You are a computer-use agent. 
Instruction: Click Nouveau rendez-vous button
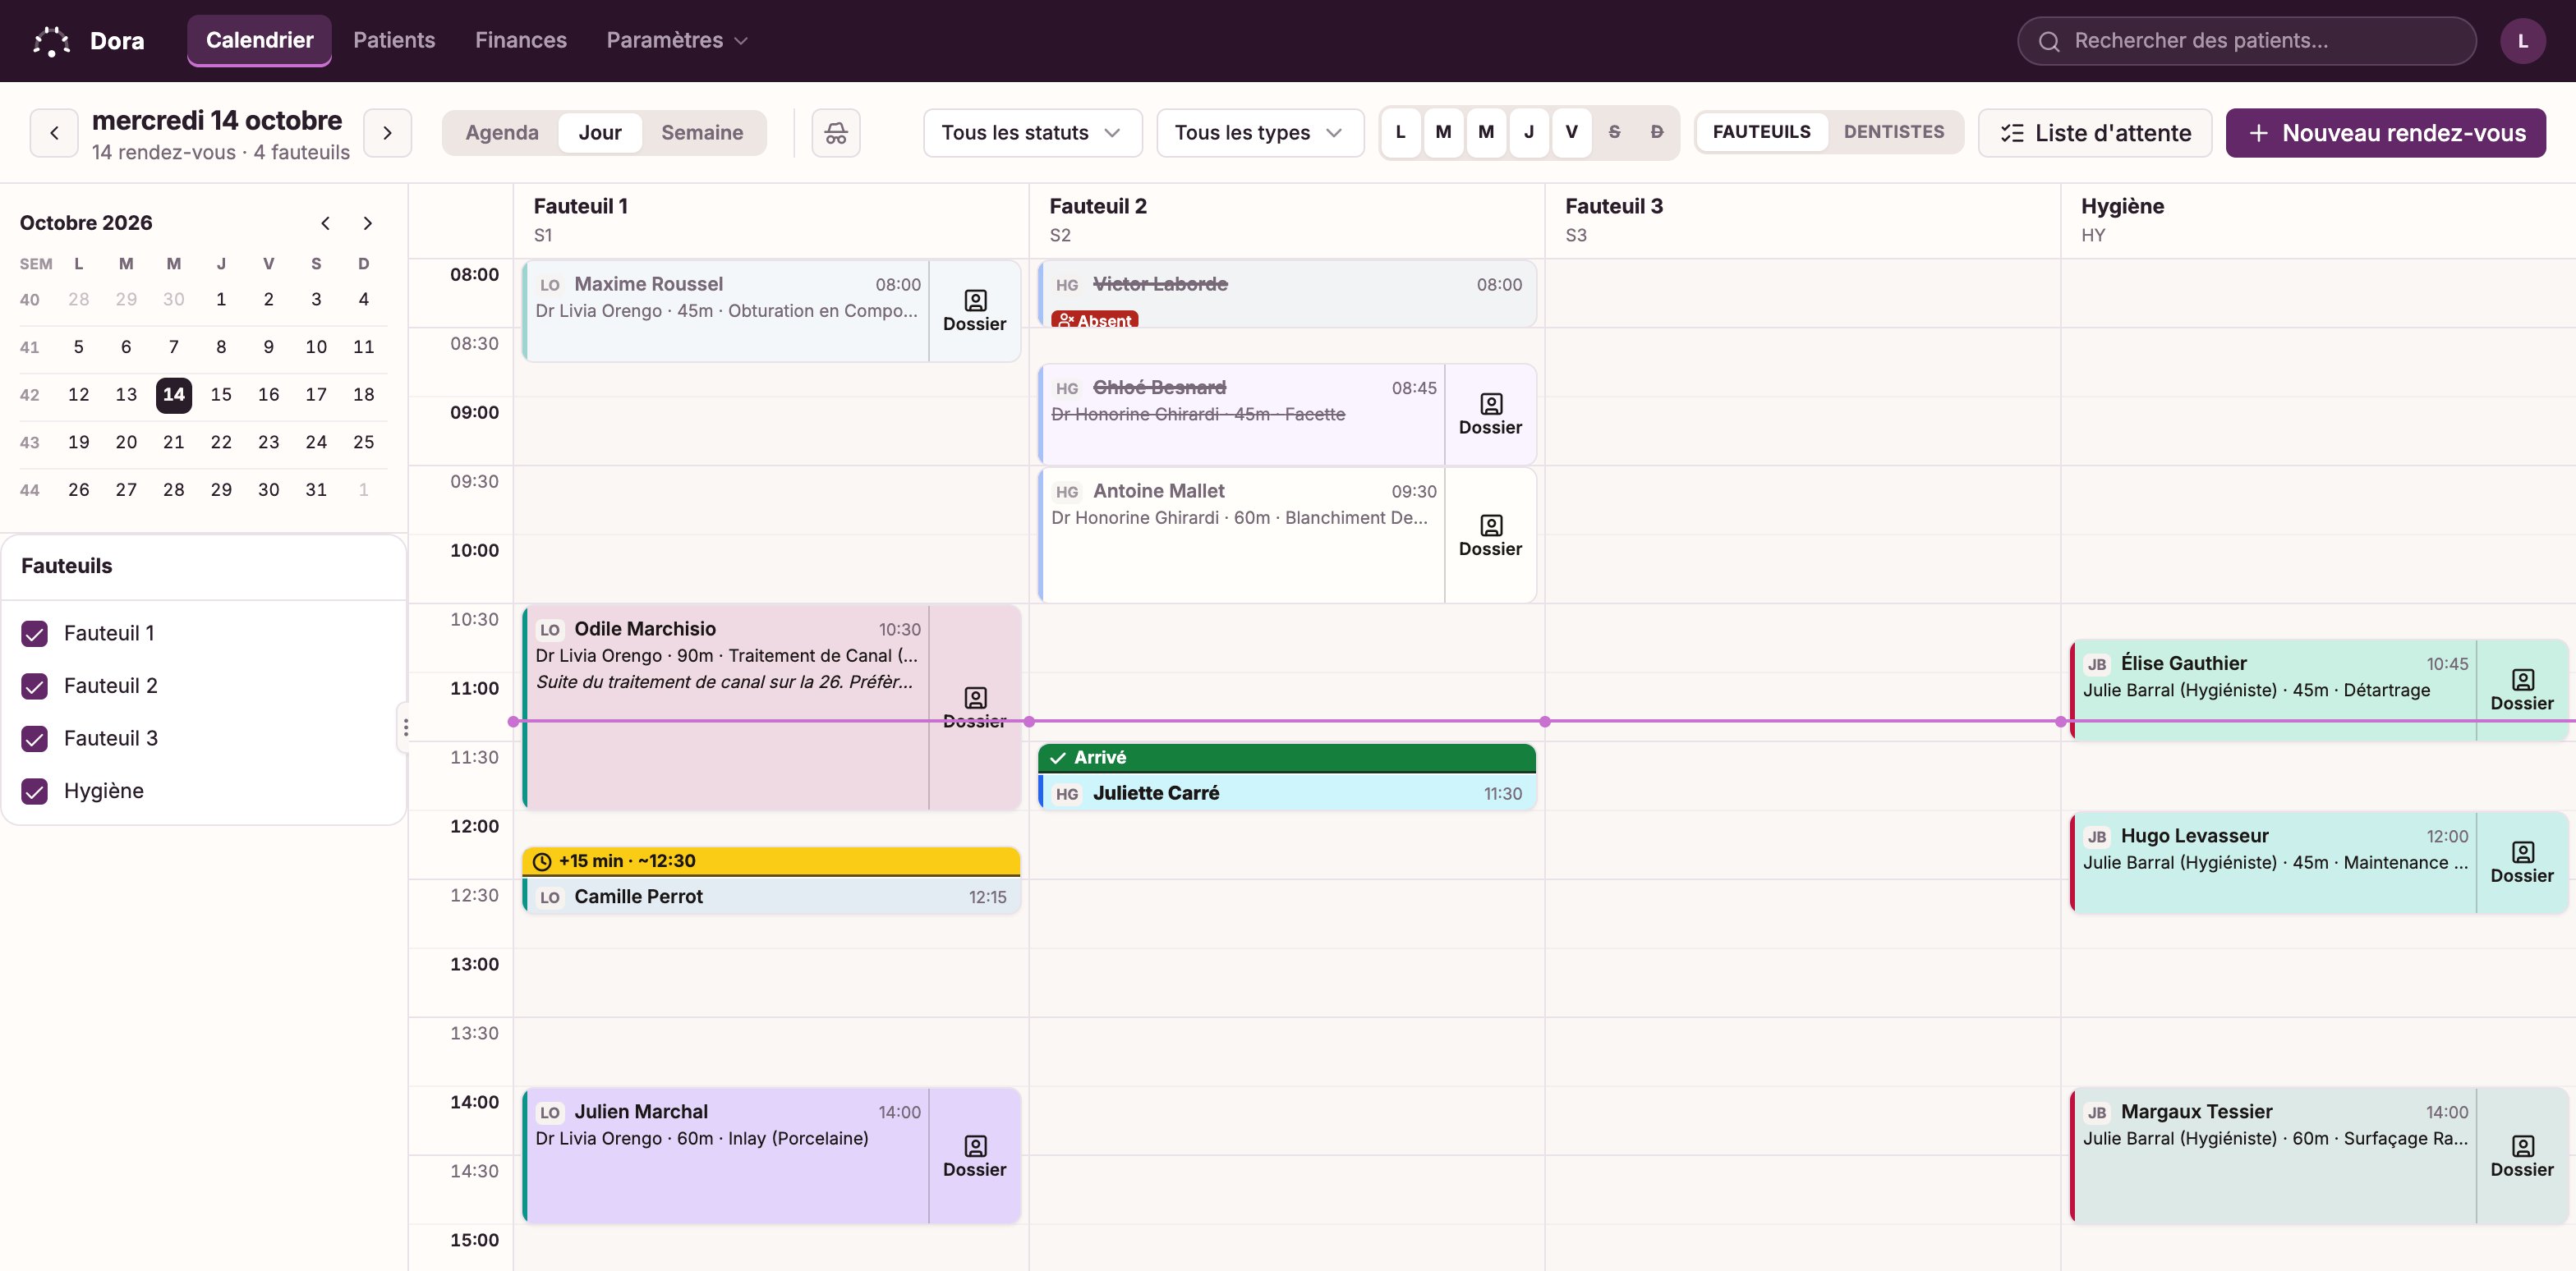coord(2385,133)
